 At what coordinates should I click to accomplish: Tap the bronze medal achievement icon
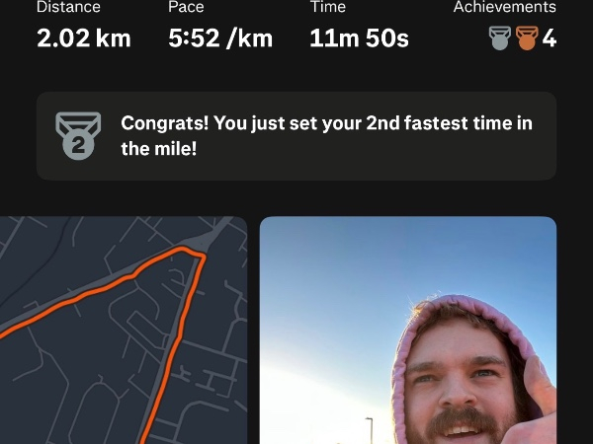(527, 38)
